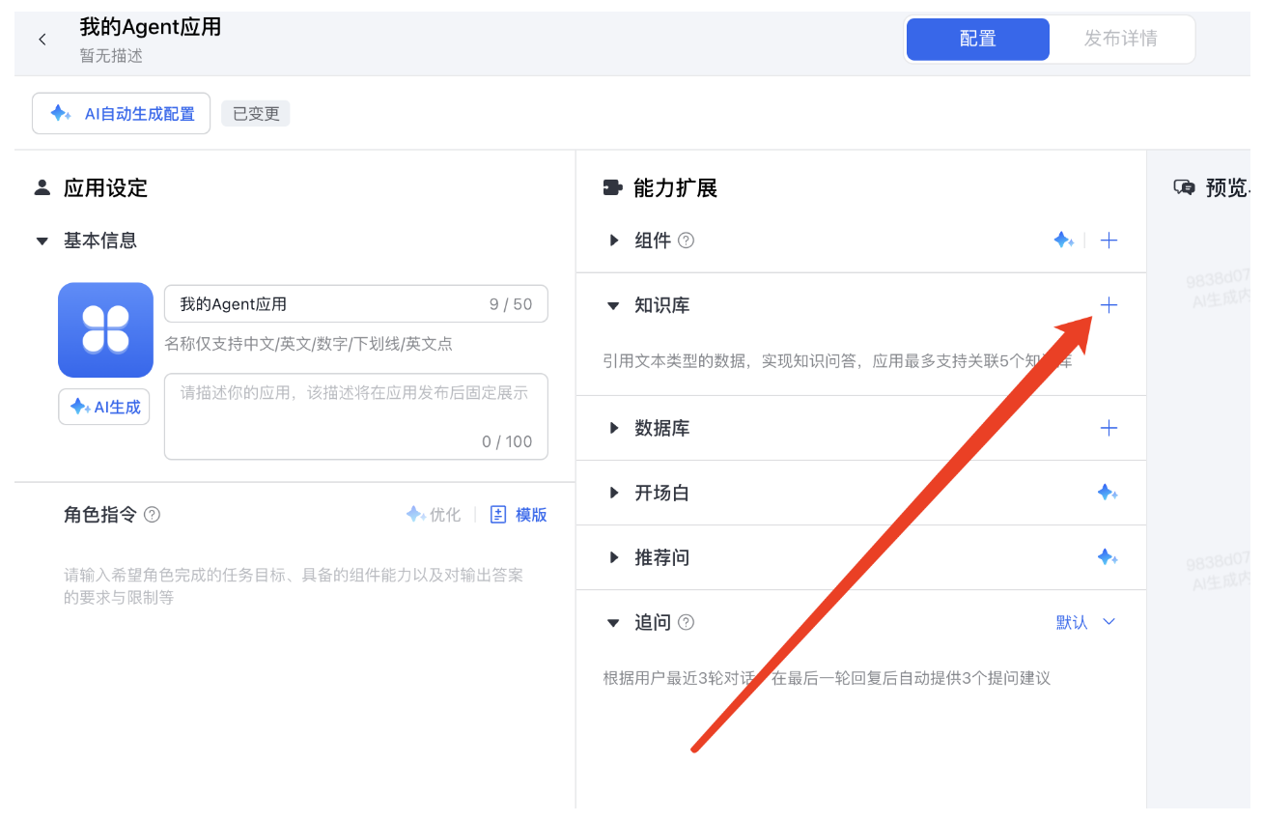The width and height of the screenshot is (1263, 821).
Task: Click the hint 名称仅支持中文/英文/数字/下划线/英文点
Action: coord(308,344)
